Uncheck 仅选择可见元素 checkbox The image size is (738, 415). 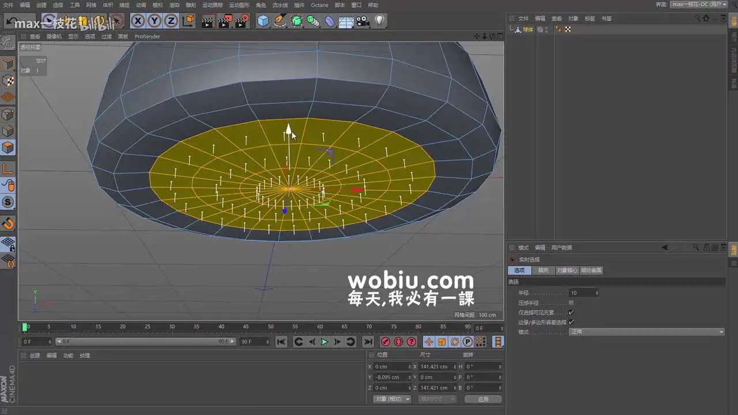(x=571, y=312)
